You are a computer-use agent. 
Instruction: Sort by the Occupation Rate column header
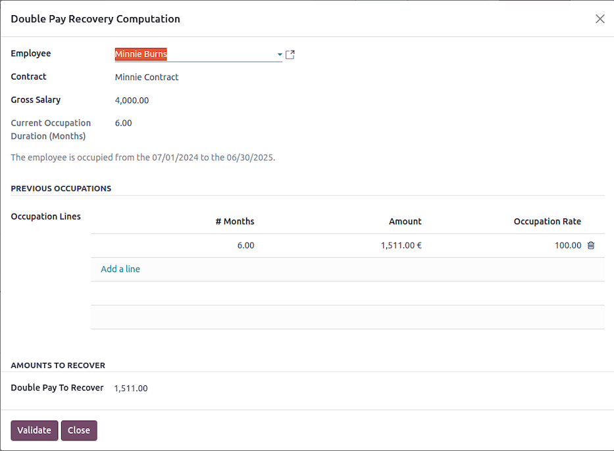pos(547,222)
